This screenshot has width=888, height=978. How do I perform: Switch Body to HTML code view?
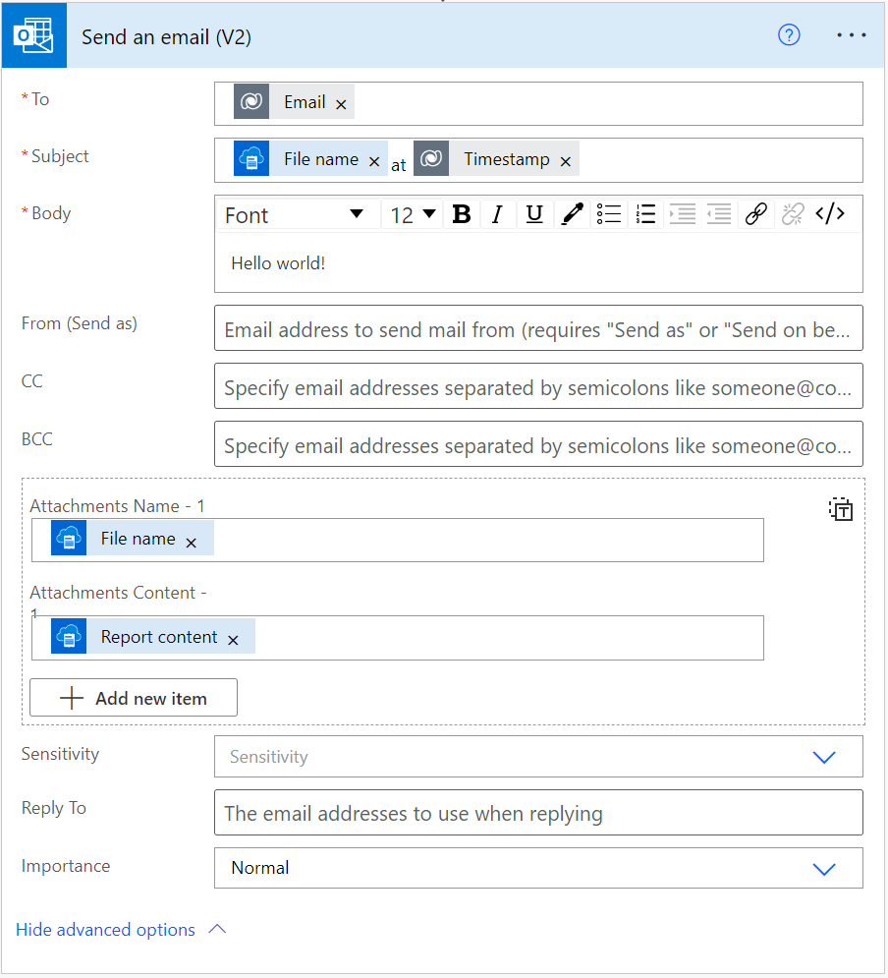pyautogui.click(x=830, y=214)
